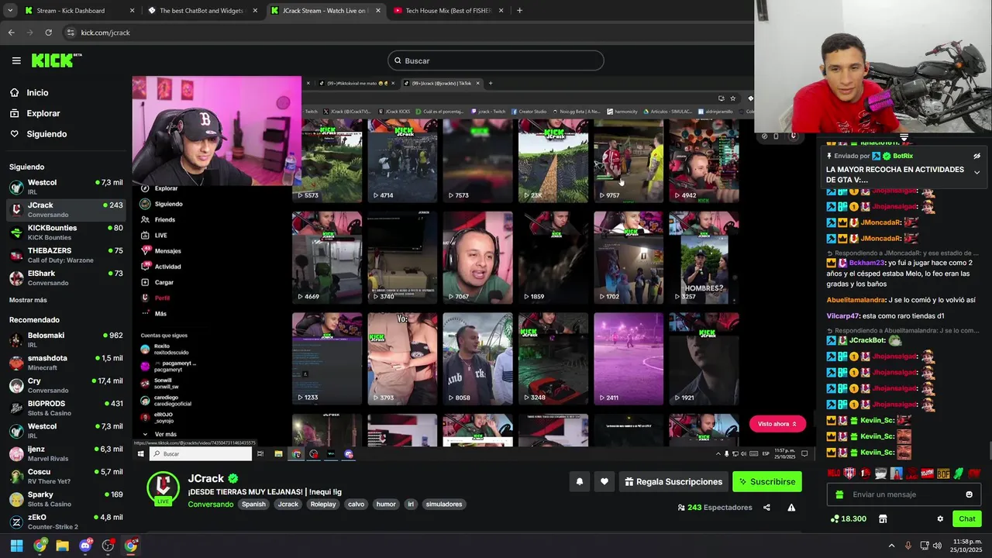Expand the pinned message chevron

click(976, 172)
